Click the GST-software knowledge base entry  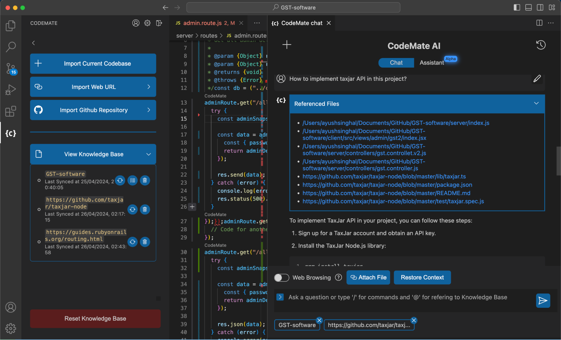tap(66, 174)
